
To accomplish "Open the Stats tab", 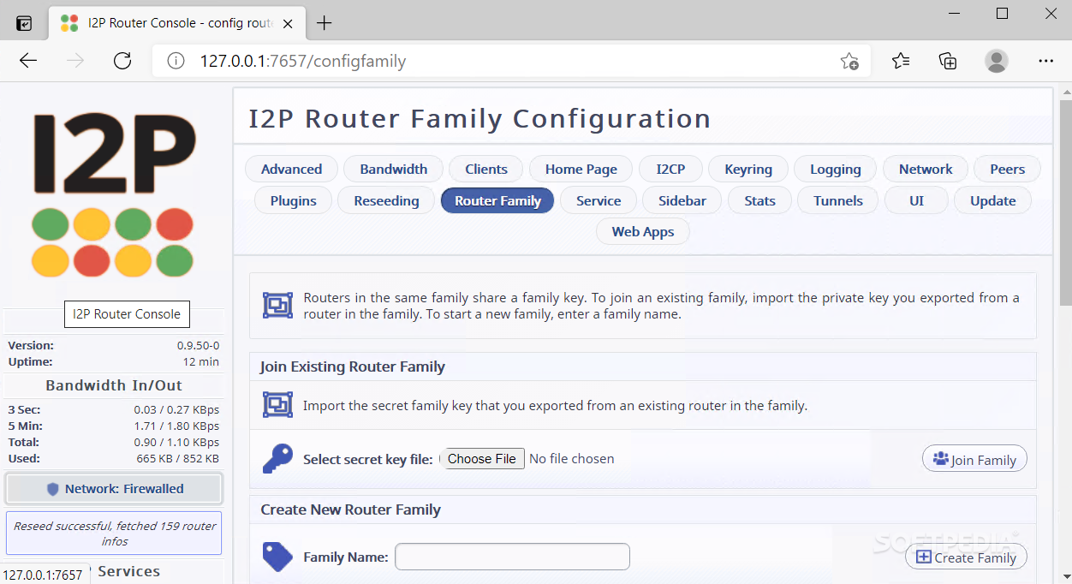I will tap(760, 201).
